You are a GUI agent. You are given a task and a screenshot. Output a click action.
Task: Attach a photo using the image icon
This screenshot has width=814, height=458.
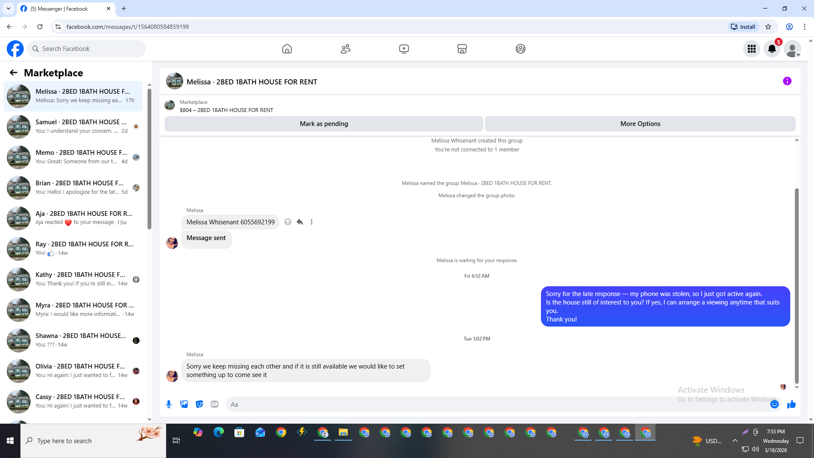click(184, 404)
